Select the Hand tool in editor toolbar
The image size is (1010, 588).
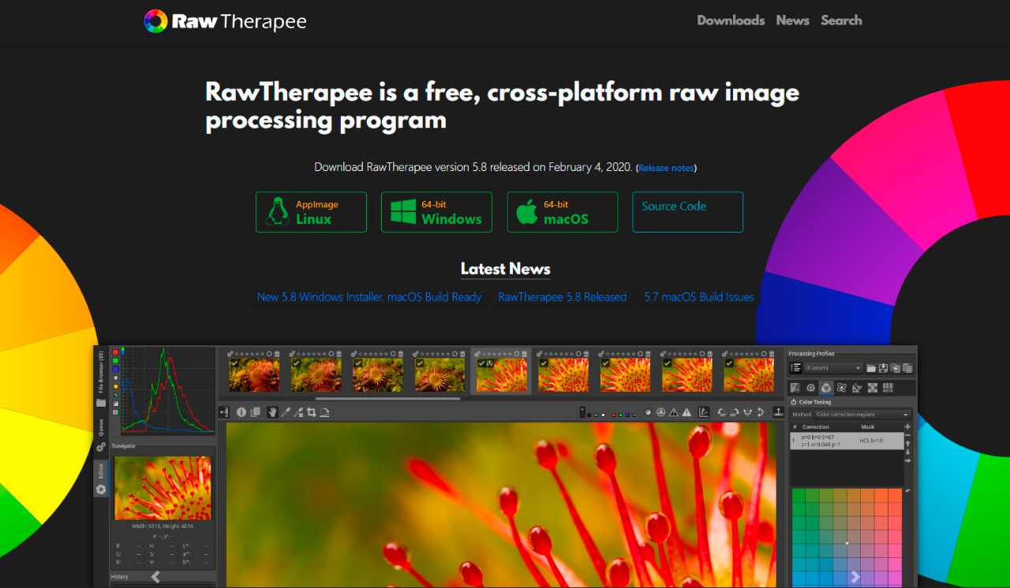pos(273,412)
